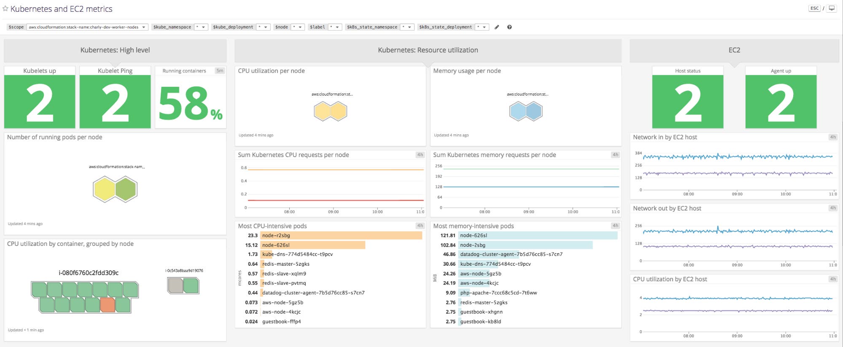
Task: Click the node-r2sbg CPU bar
Action: point(341,235)
